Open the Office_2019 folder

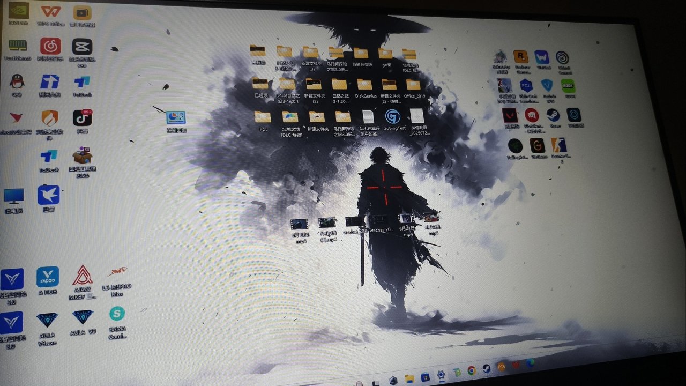413,84
